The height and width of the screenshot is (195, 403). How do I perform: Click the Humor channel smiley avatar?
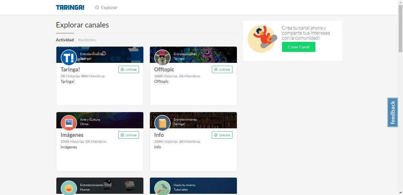69,188
